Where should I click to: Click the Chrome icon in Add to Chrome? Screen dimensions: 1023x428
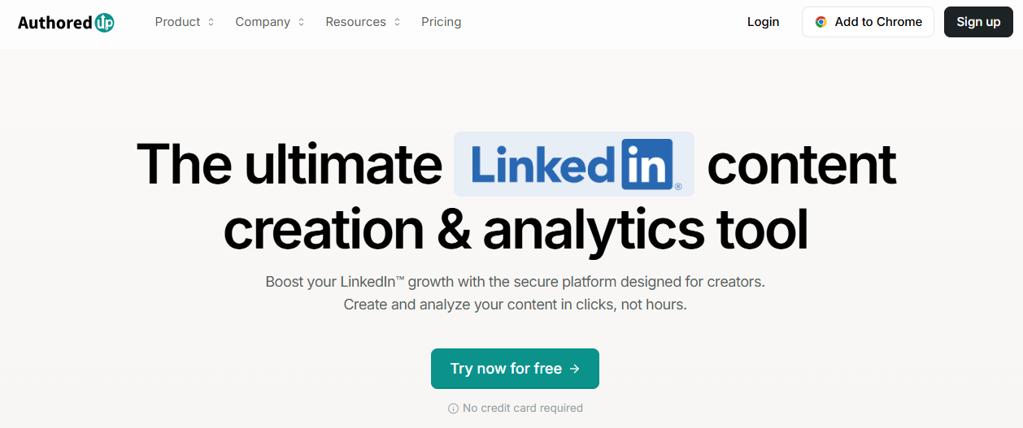click(821, 23)
